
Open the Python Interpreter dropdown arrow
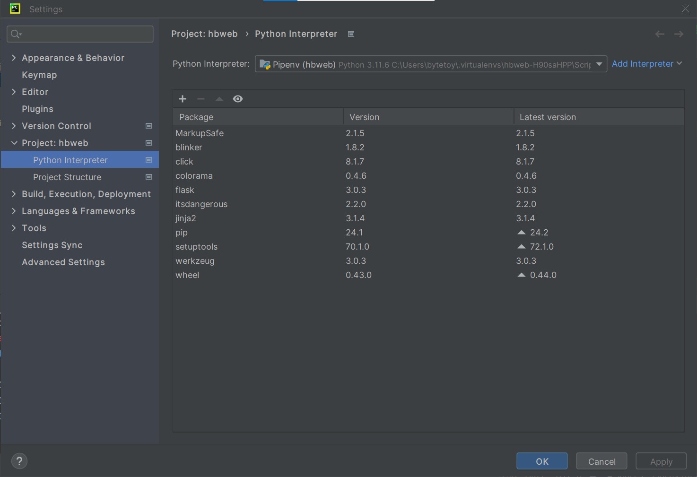click(599, 64)
